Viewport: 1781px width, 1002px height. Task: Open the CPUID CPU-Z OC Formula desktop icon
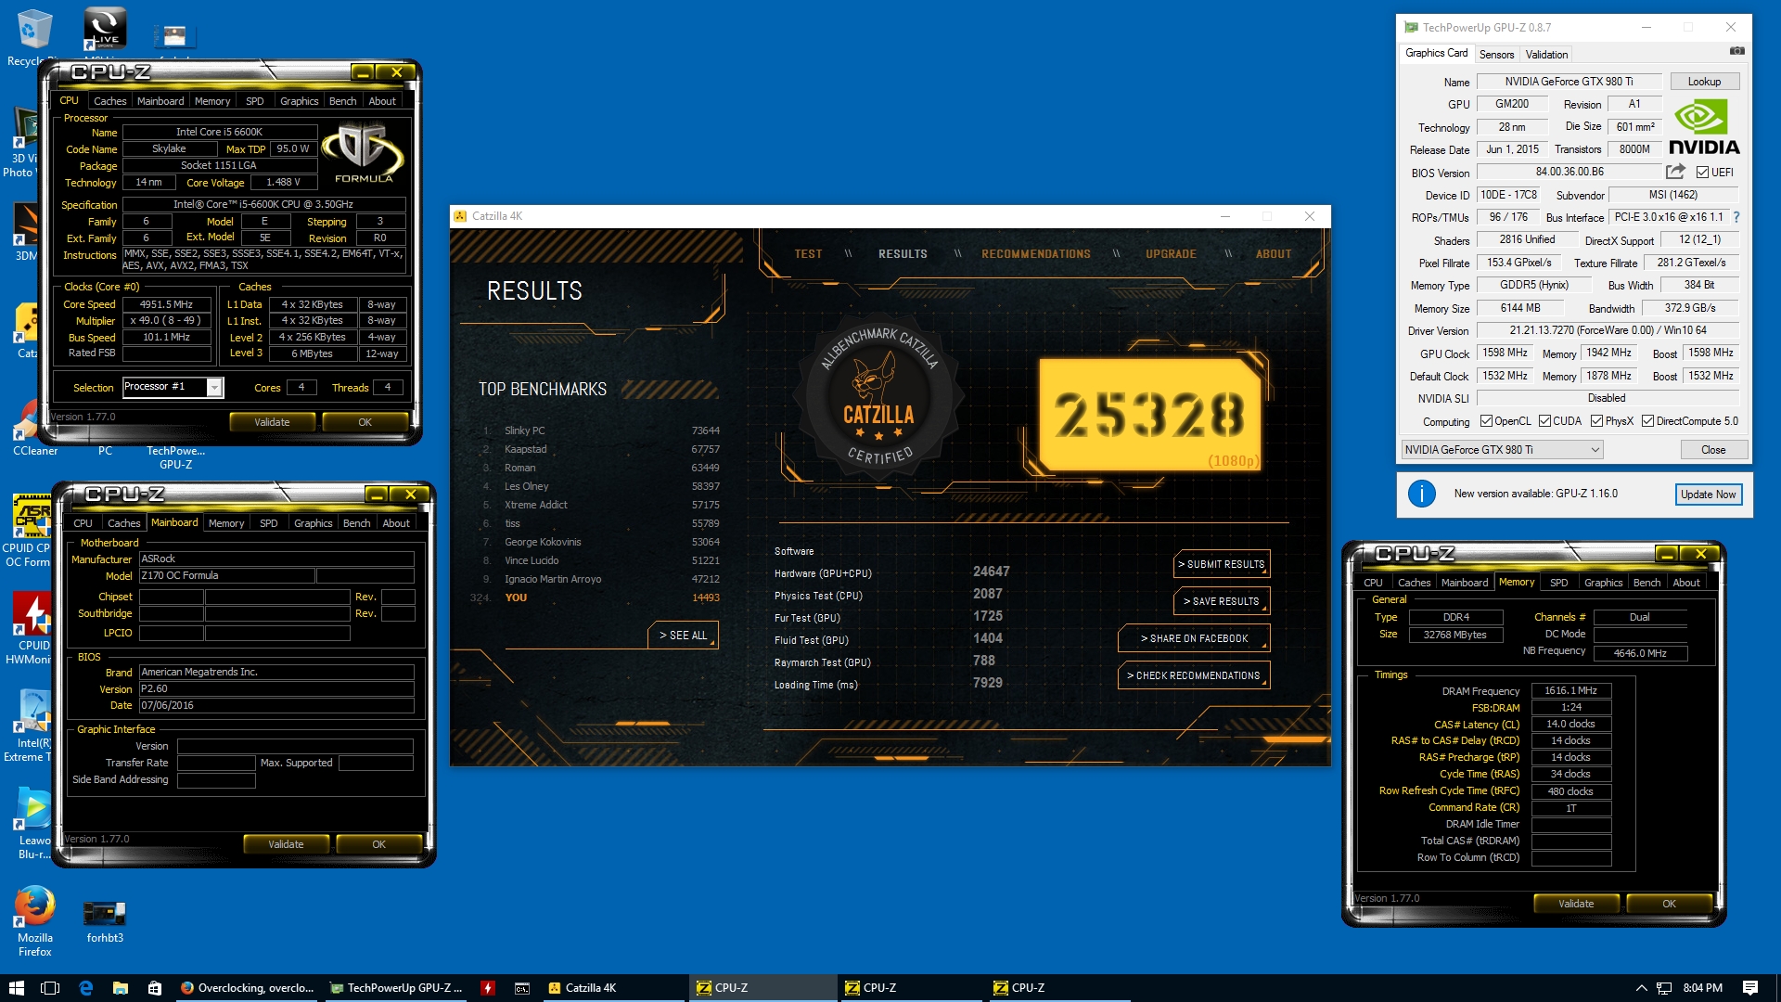coord(28,531)
